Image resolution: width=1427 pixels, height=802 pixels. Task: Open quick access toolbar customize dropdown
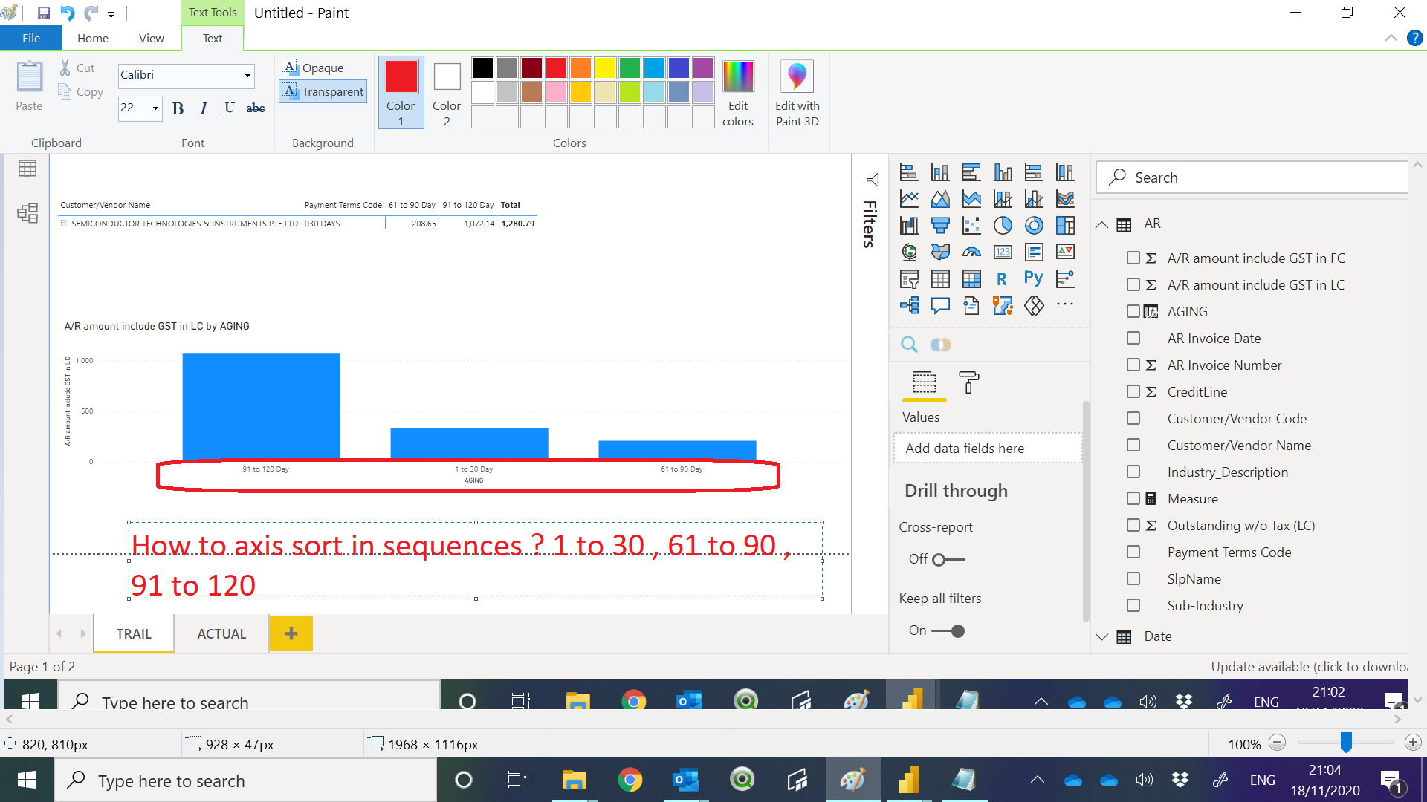[111, 14]
